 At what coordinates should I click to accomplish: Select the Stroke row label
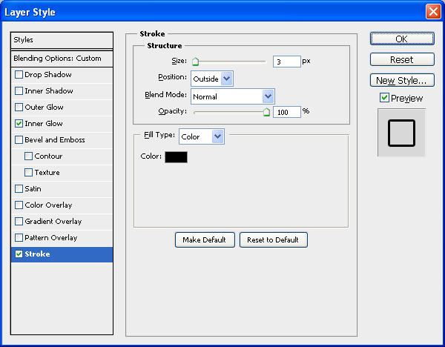[x=37, y=254]
